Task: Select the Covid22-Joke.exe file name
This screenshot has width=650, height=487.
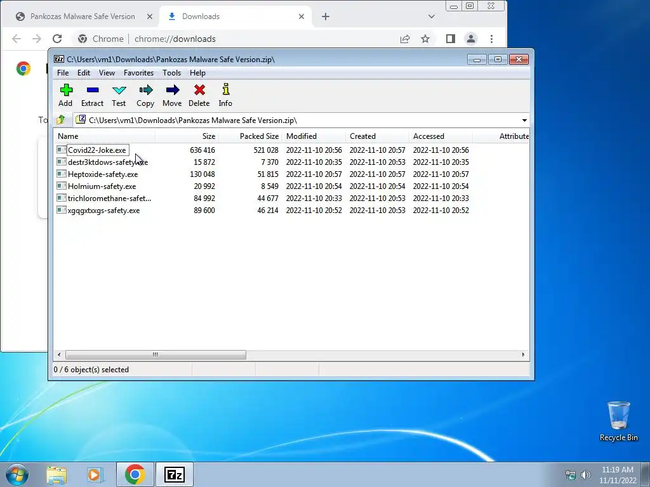Action: 97,150
